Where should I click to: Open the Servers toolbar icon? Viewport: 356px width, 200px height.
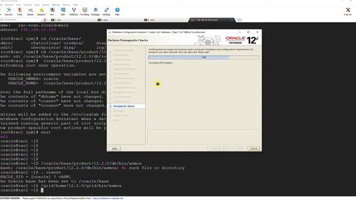[9, 11]
